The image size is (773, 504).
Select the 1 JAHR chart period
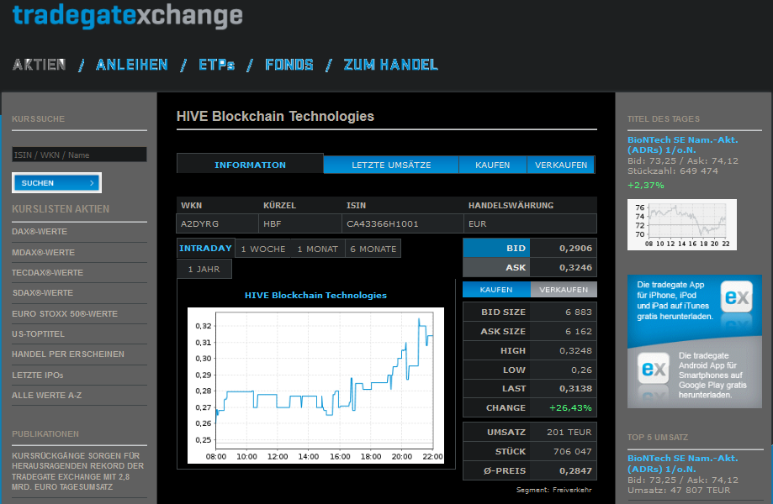click(x=204, y=269)
